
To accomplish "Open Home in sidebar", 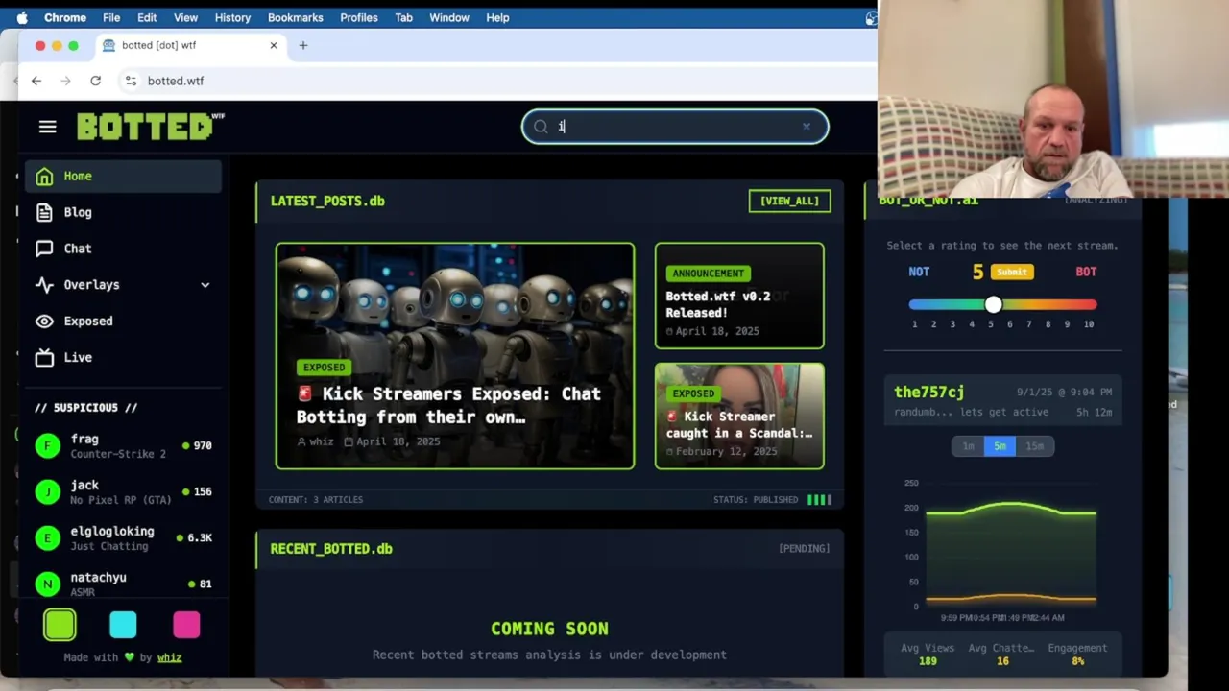I will (x=123, y=176).
